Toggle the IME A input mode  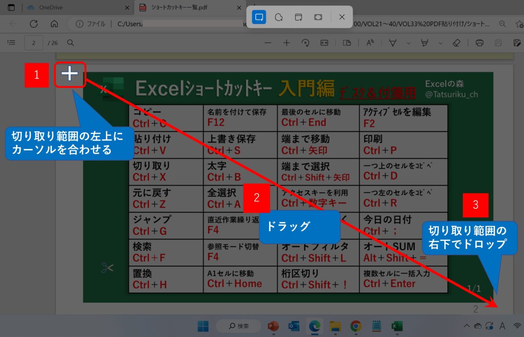click(502, 326)
